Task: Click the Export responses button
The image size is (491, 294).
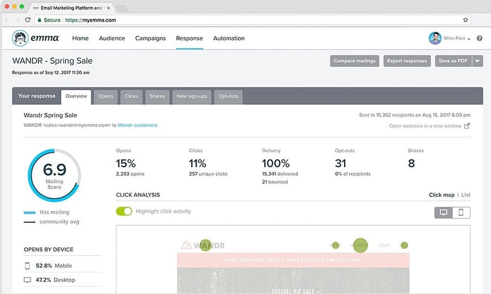Action: [407, 61]
